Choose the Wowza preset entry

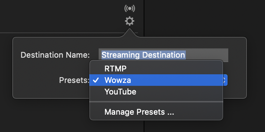(156, 80)
